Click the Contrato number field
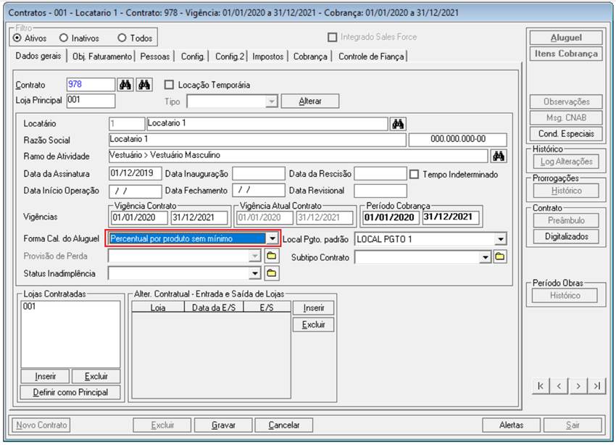 tap(91, 85)
